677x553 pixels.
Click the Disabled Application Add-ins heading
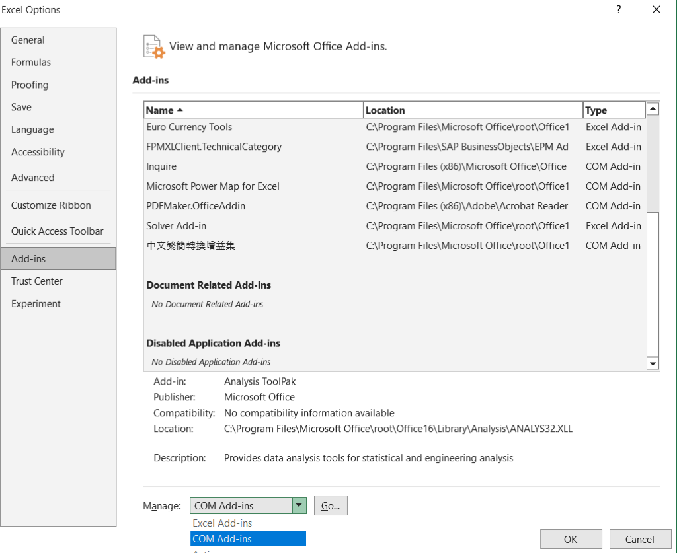pyautogui.click(x=214, y=343)
